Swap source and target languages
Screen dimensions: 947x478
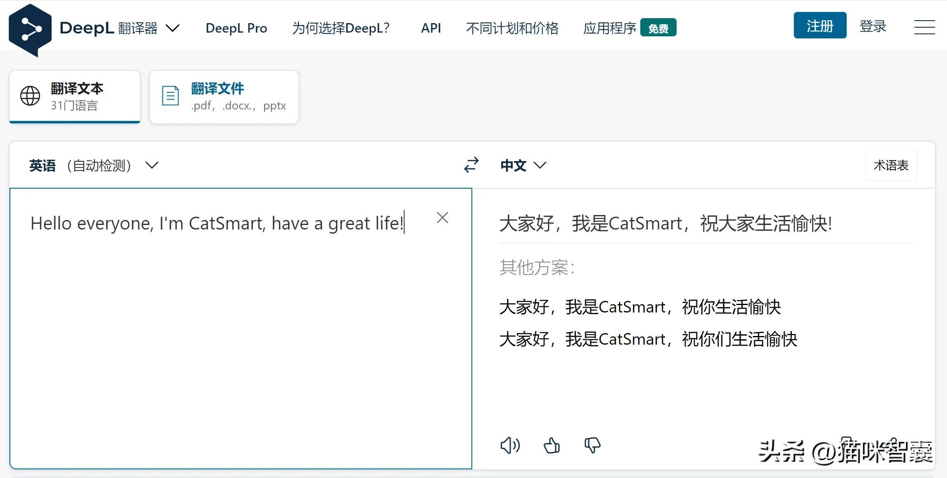[471, 165]
